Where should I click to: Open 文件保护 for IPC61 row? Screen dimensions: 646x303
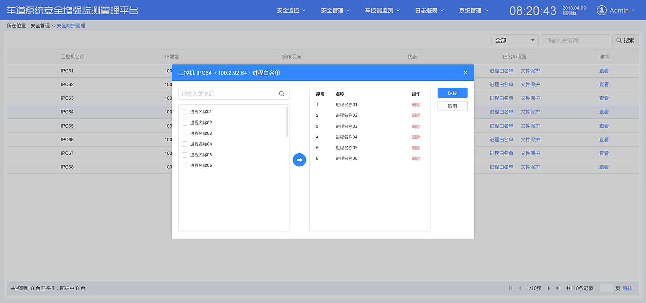530,71
